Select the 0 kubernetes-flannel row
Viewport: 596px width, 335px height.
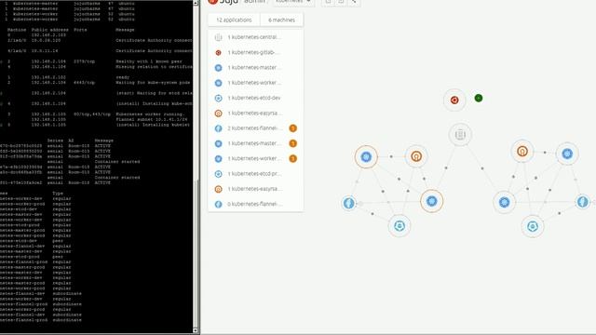(255, 204)
